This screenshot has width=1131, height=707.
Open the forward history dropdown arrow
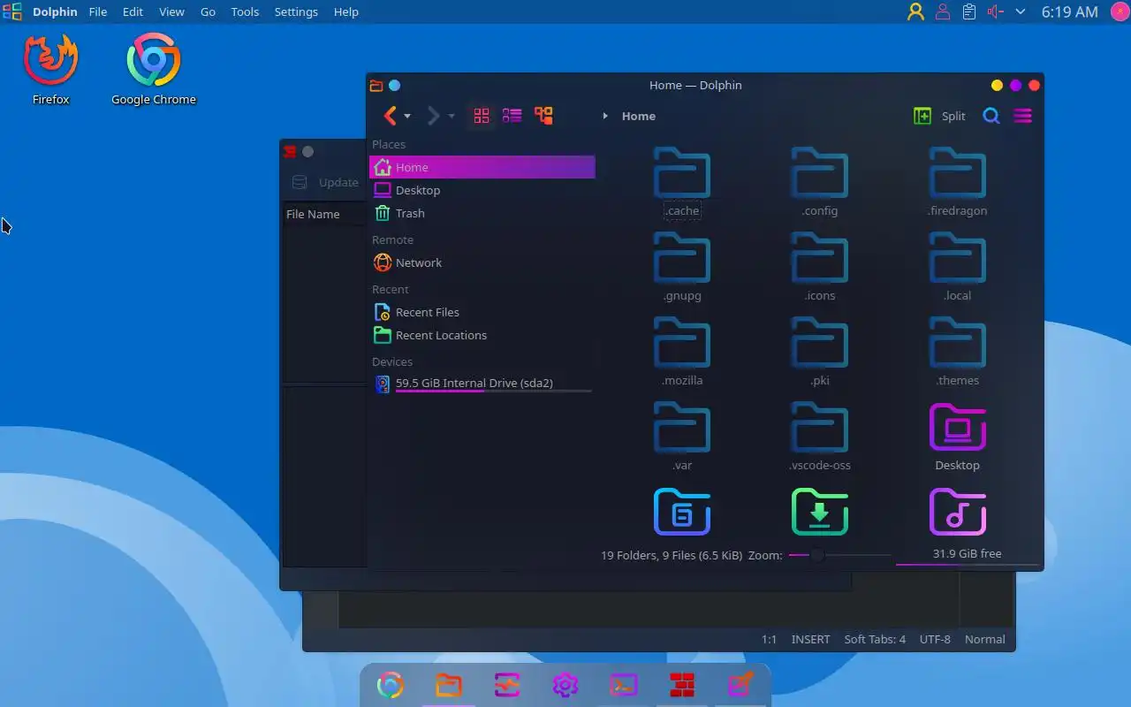(451, 117)
